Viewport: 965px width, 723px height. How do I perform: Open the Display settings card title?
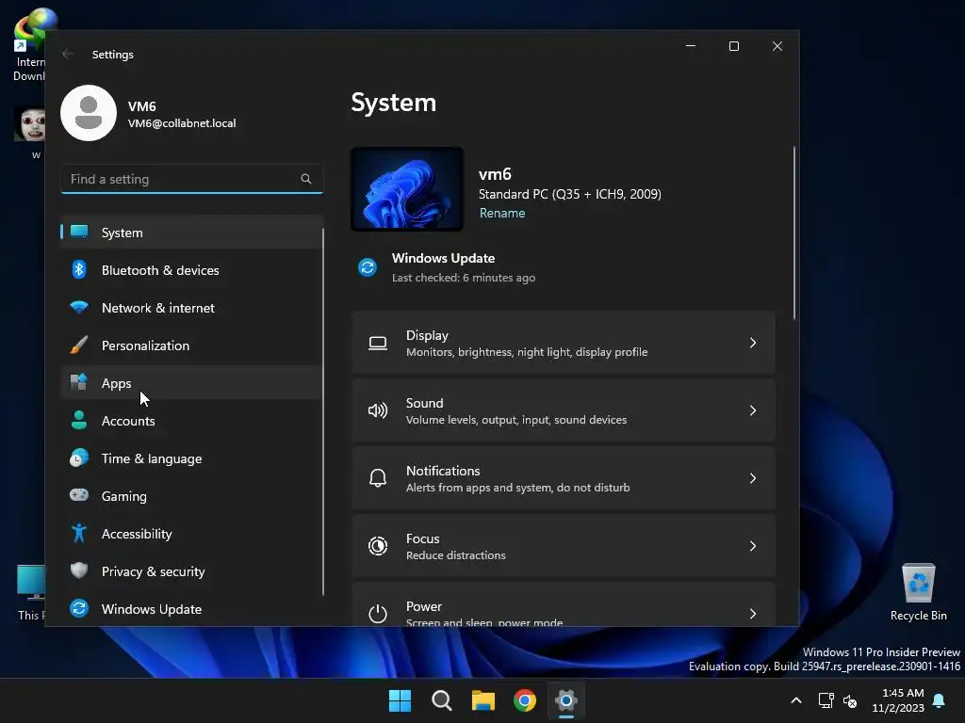click(427, 335)
